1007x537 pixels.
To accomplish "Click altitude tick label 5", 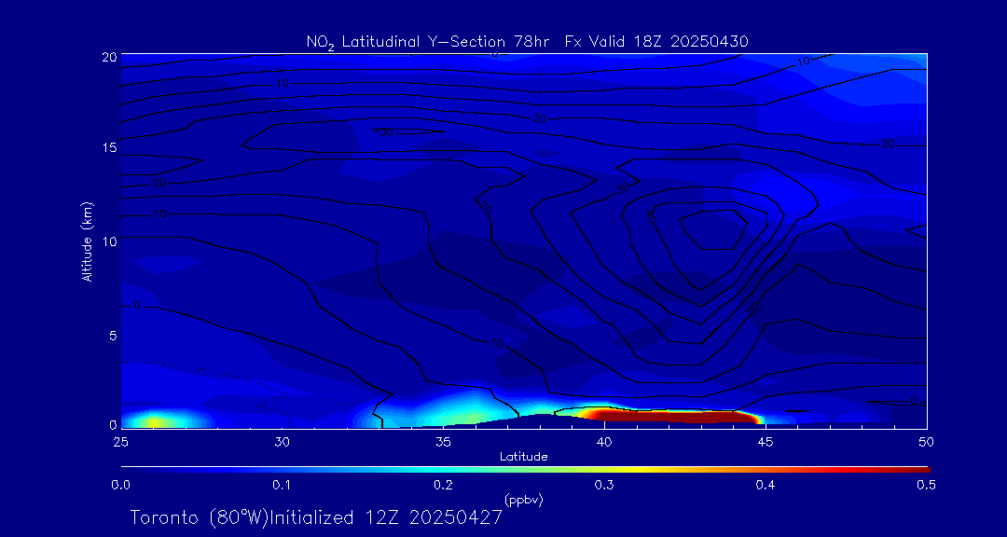I will [113, 336].
